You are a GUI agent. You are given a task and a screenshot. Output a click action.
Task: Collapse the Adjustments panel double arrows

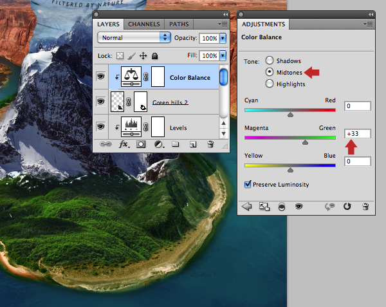point(371,15)
